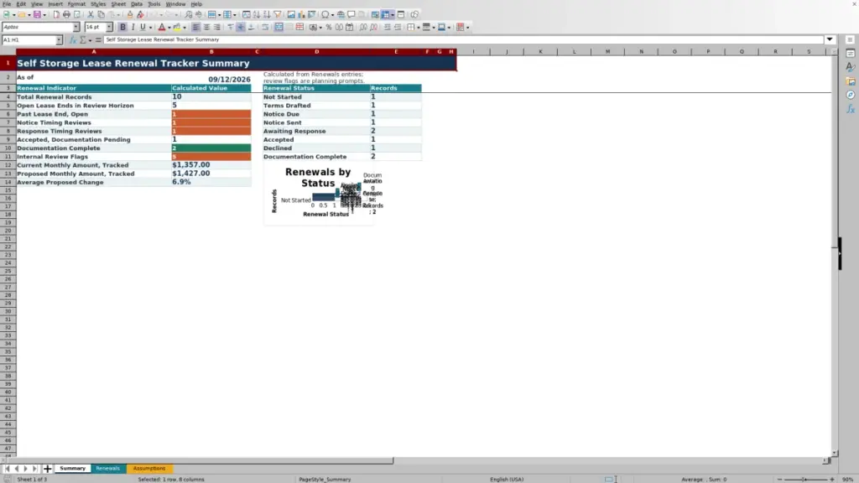Switch to the Assumptions sheet tab
Viewport: 859px width, 483px height.
[x=149, y=469]
